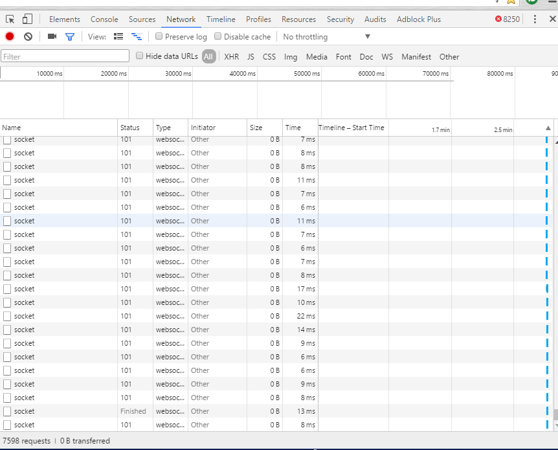Click the inspect element picker icon
The width and height of the screenshot is (558, 450).
pyautogui.click(x=10, y=19)
